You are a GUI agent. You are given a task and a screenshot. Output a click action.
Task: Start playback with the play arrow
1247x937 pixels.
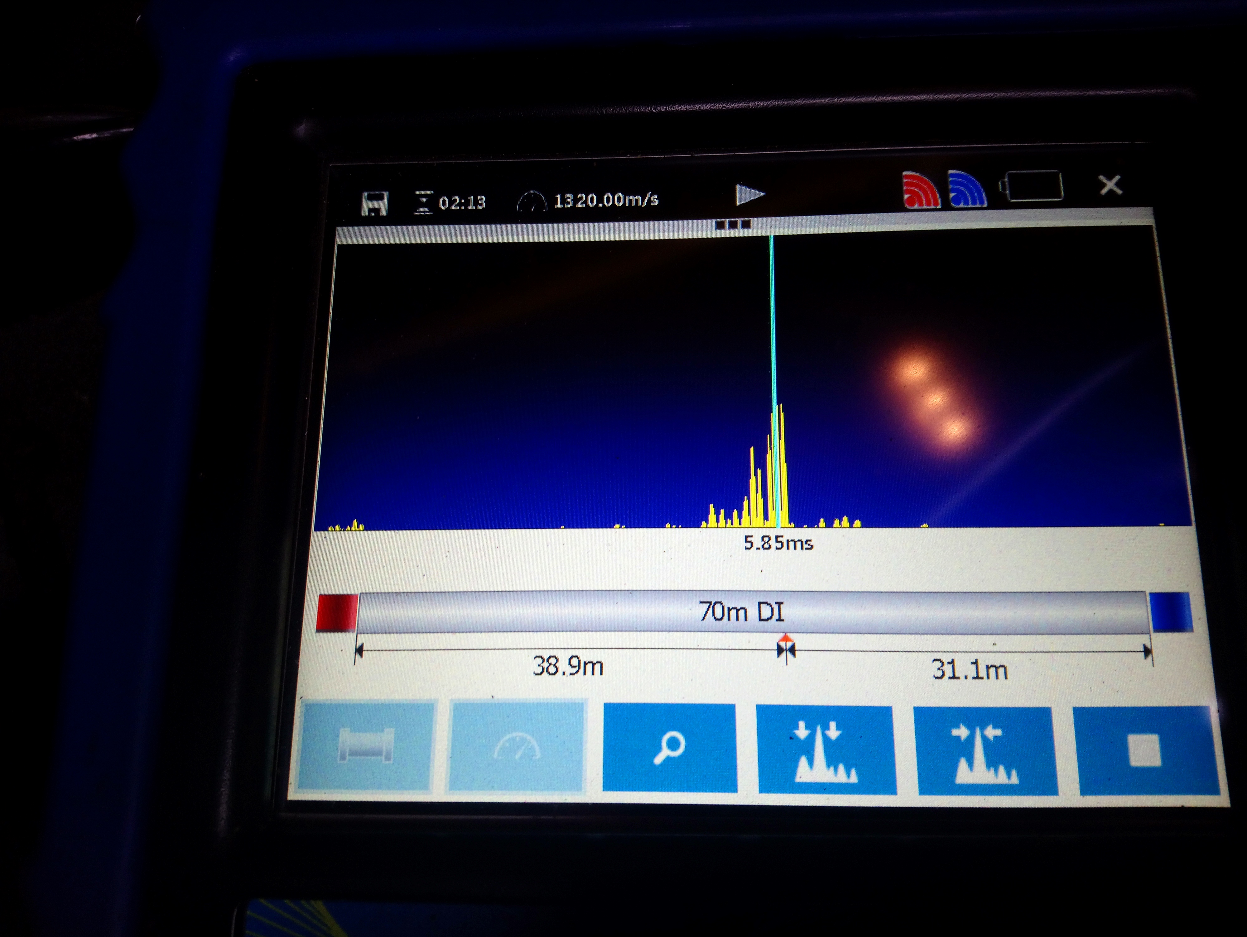pyautogui.click(x=750, y=194)
